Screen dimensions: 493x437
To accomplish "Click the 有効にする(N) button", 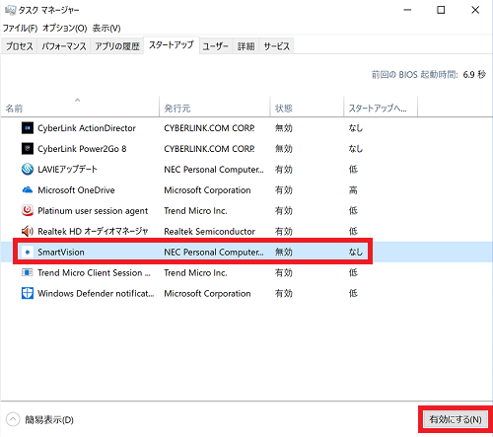I will coord(456,419).
